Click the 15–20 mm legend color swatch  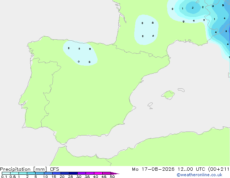click(57, 173)
